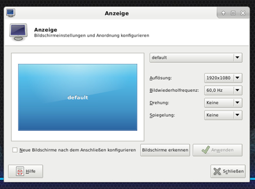Click the Anwenden button

(217, 150)
